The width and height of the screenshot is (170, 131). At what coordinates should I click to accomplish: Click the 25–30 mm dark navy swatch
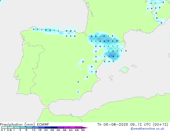(x=54, y=128)
